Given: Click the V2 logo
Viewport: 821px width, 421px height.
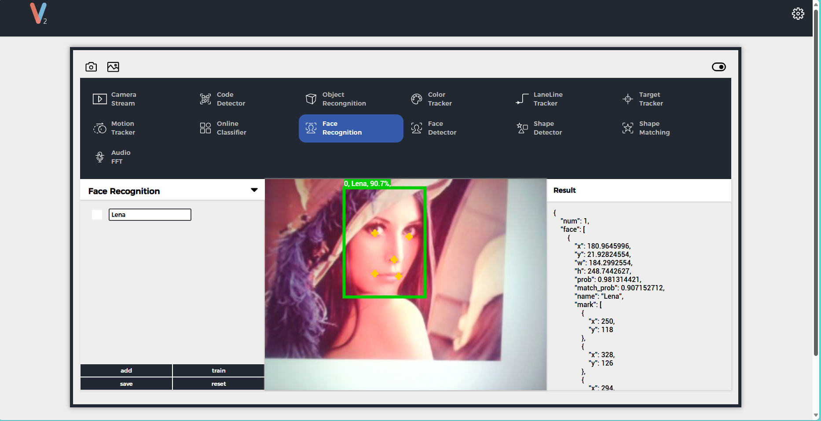Looking at the screenshot, I should [38, 14].
